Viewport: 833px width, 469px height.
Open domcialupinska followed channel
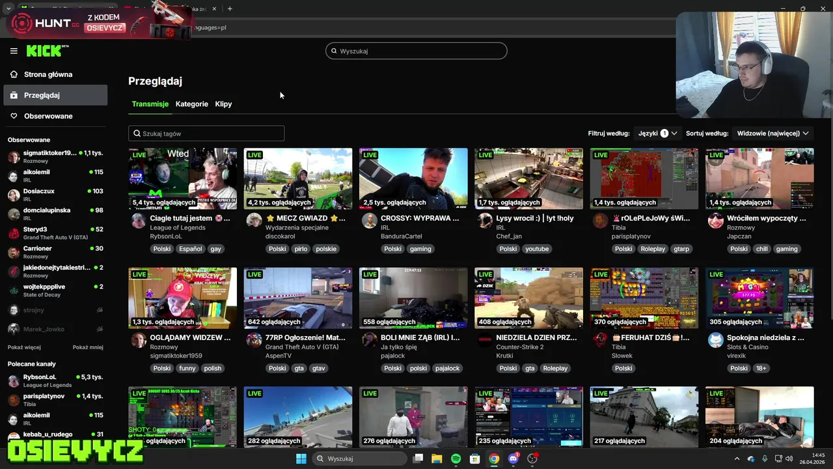click(x=55, y=214)
